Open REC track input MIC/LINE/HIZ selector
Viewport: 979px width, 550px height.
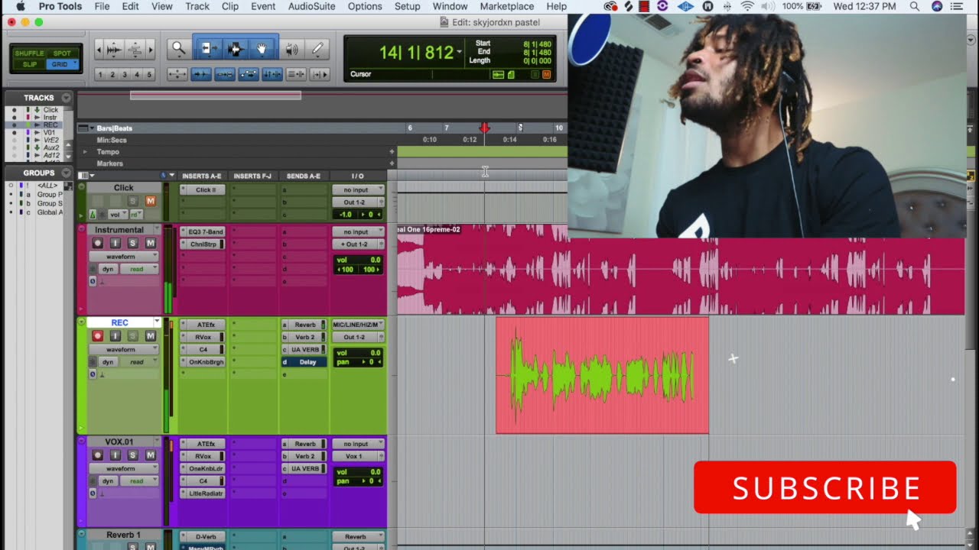click(358, 325)
